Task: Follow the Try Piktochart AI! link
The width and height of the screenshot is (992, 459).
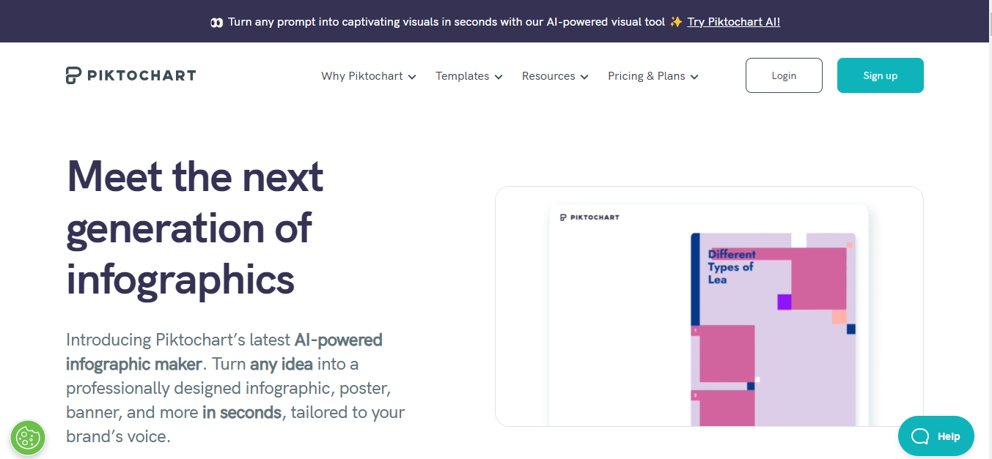Action: (734, 22)
